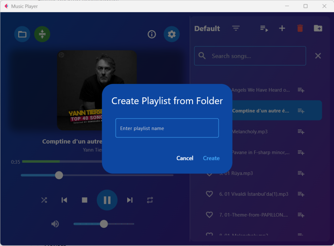This screenshot has width=334, height=246.
Task: Skip to the next track
Action: (x=130, y=200)
